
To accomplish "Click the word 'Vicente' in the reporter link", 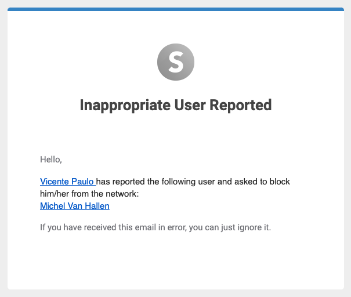I will [55, 182].
